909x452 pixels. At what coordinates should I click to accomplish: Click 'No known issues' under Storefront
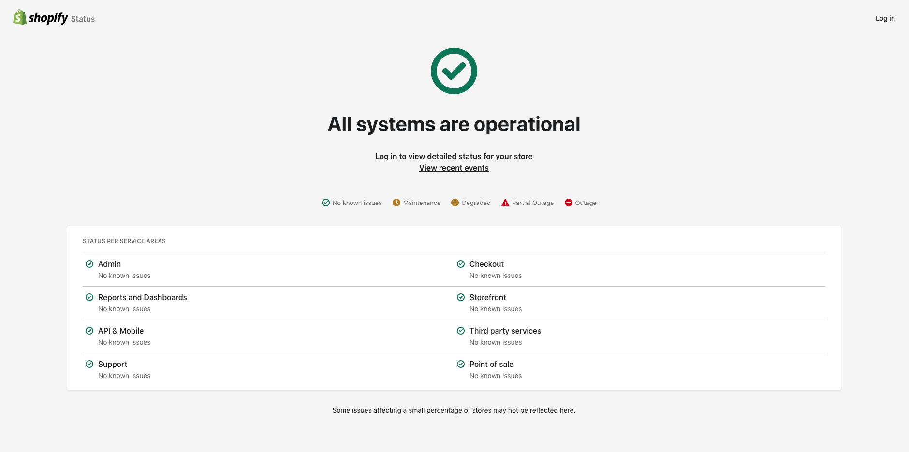(496, 309)
